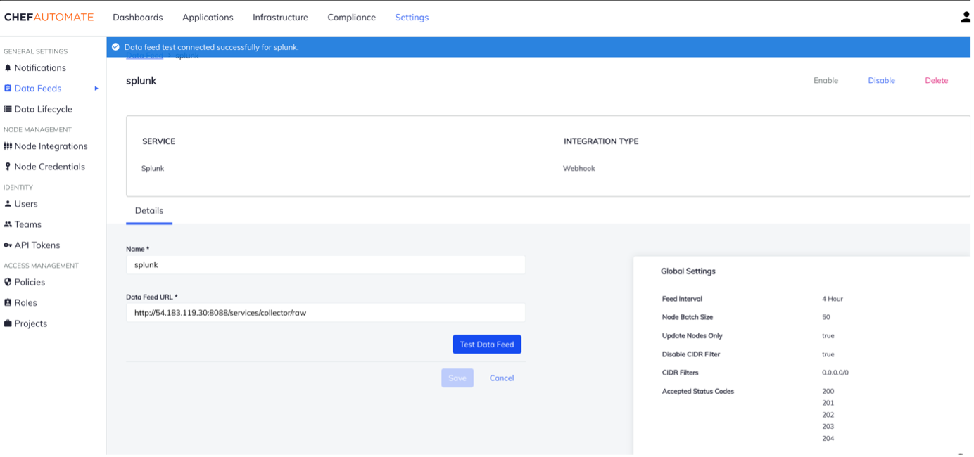Viewport: 974px width, 457px height.
Task: Click the Cancel link
Action: point(502,378)
